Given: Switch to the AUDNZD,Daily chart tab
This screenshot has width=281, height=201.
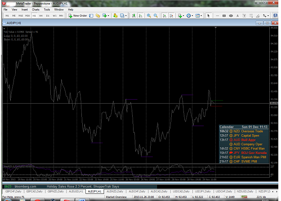Looking at the screenshot, I should (x=115, y=192).
